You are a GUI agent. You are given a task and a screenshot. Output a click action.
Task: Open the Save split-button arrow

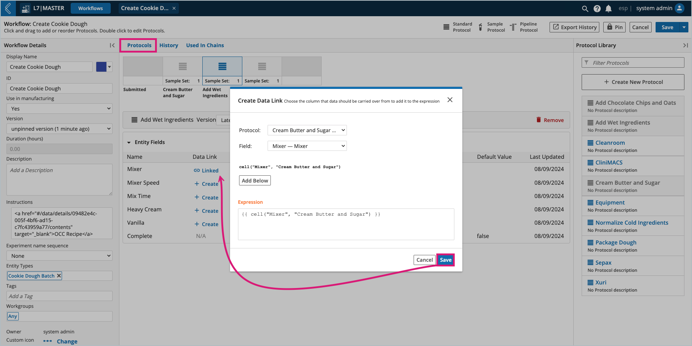point(684,27)
